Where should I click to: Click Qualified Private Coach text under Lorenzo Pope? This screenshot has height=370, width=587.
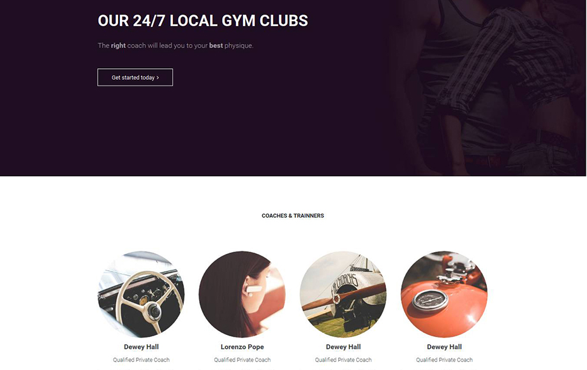point(242,360)
